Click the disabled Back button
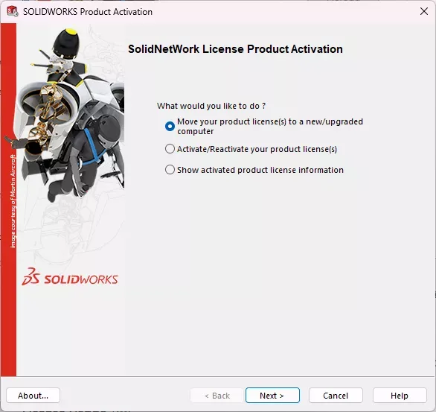This screenshot has height=412, width=436. tap(217, 396)
